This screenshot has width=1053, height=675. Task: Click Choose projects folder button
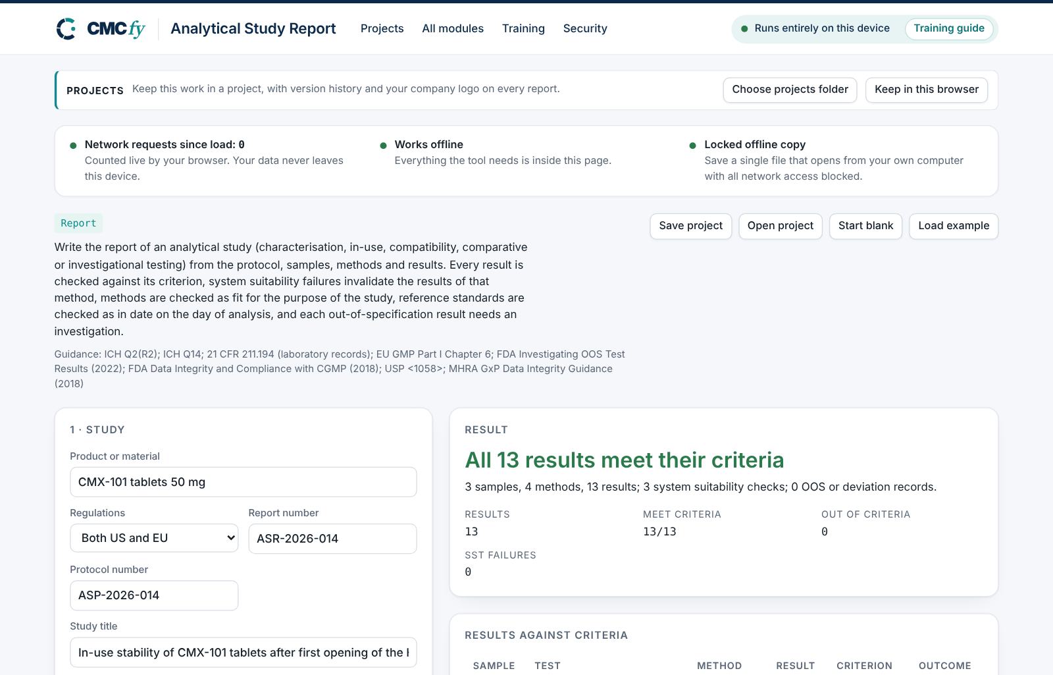click(x=790, y=90)
